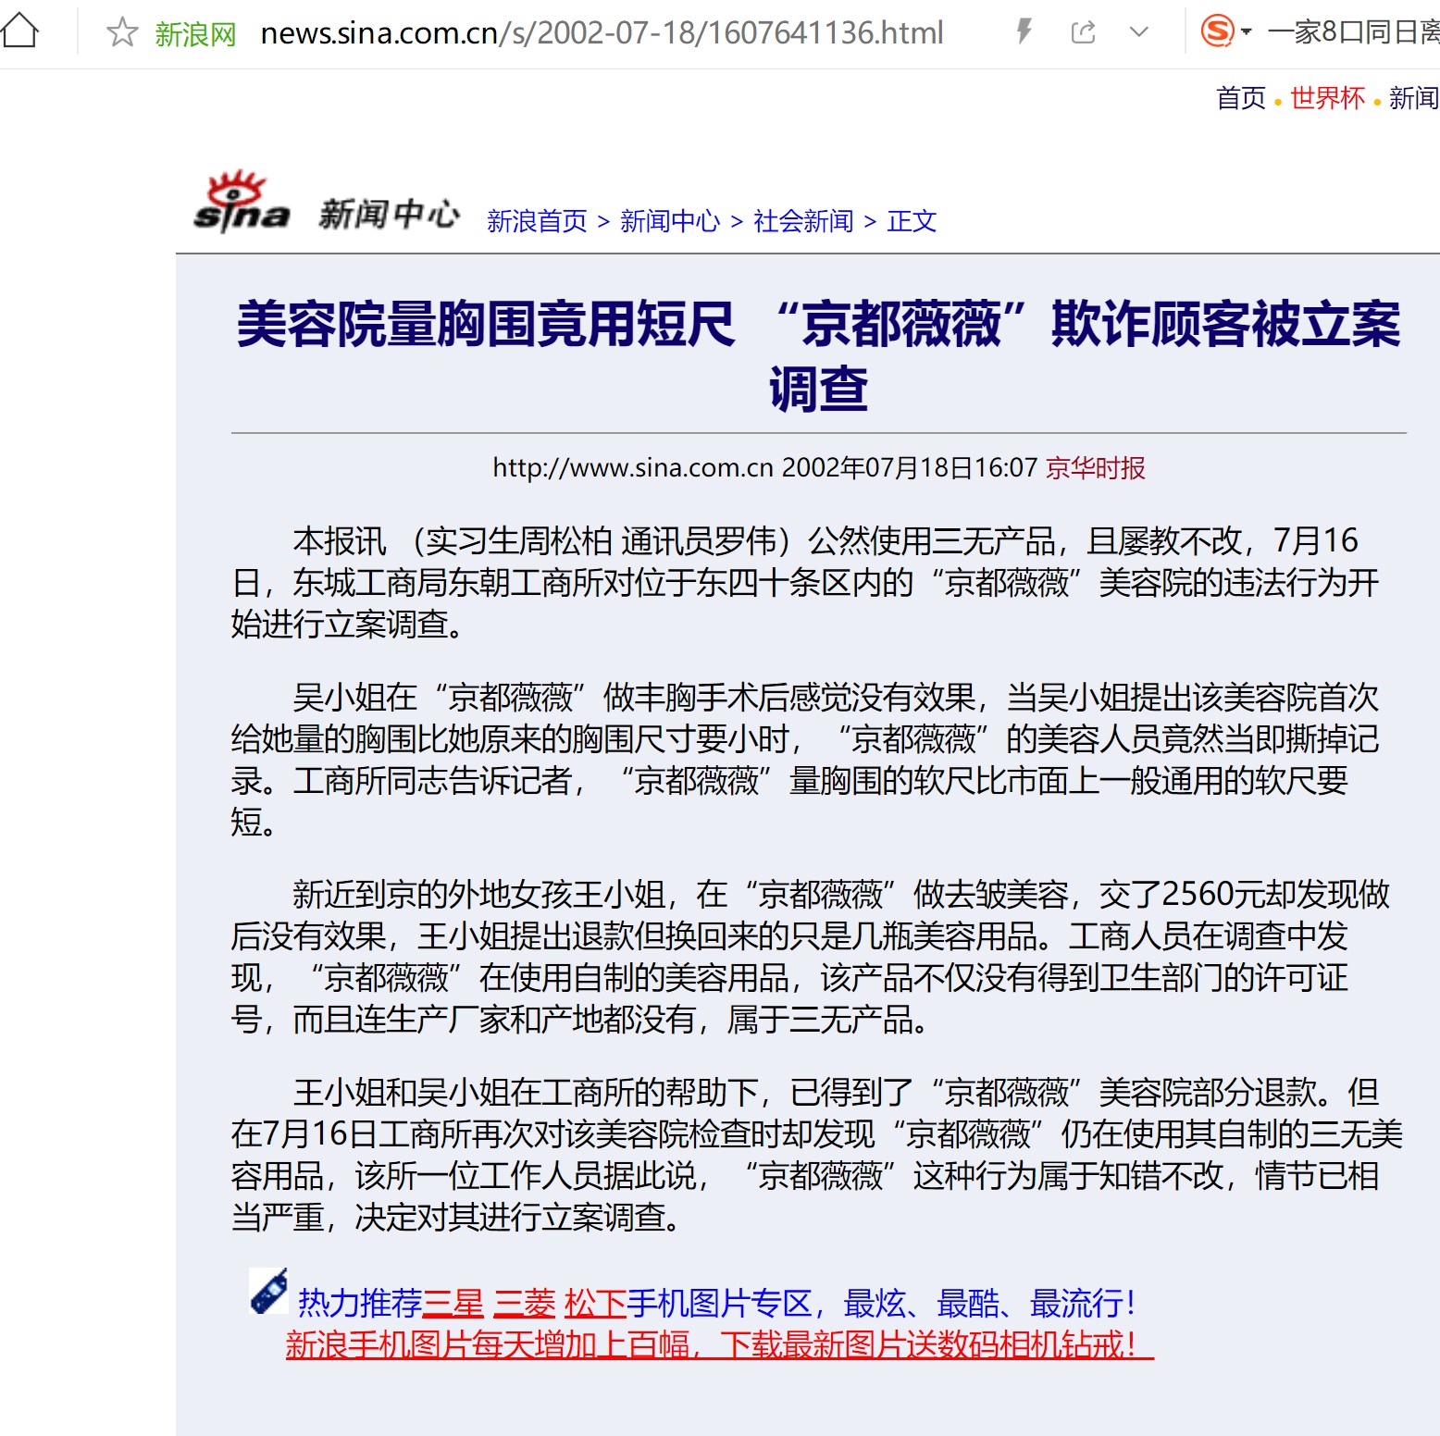Expand the search engine selector arrow
Image resolution: width=1440 pixels, height=1436 pixels.
tap(1247, 32)
